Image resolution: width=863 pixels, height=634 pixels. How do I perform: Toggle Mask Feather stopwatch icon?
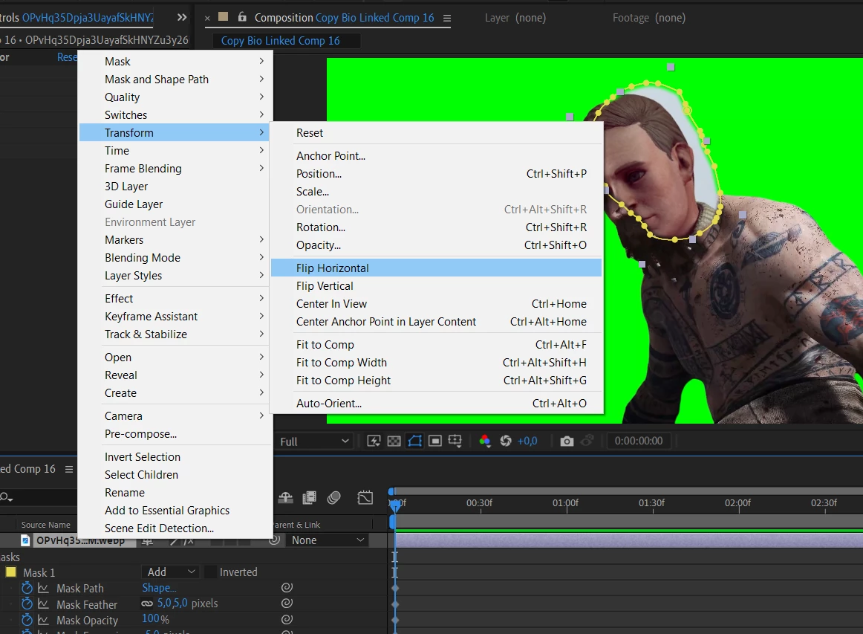[x=27, y=604]
